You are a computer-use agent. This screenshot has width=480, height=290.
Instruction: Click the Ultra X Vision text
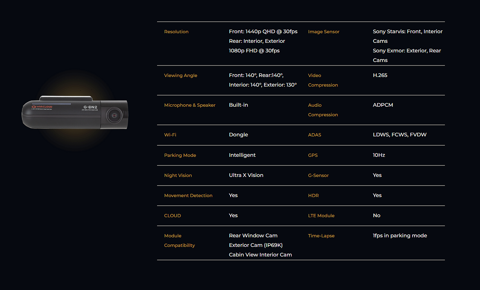coord(246,175)
